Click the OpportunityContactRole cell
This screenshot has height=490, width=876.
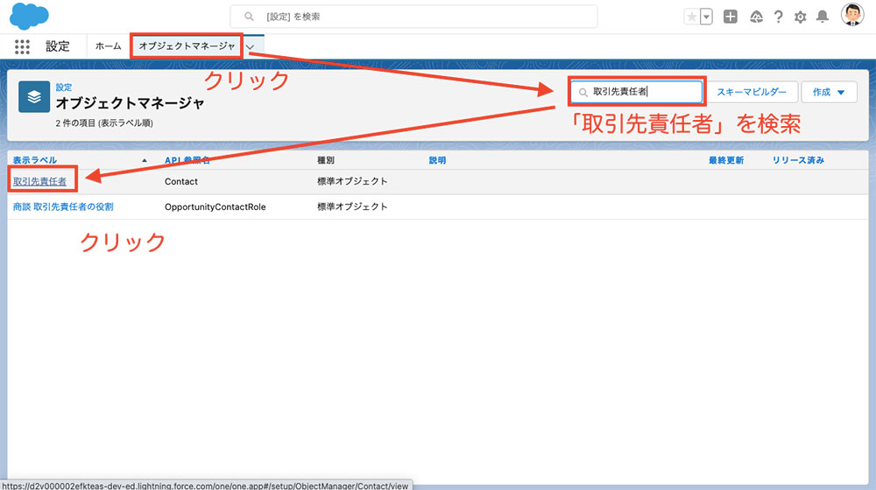coord(215,206)
